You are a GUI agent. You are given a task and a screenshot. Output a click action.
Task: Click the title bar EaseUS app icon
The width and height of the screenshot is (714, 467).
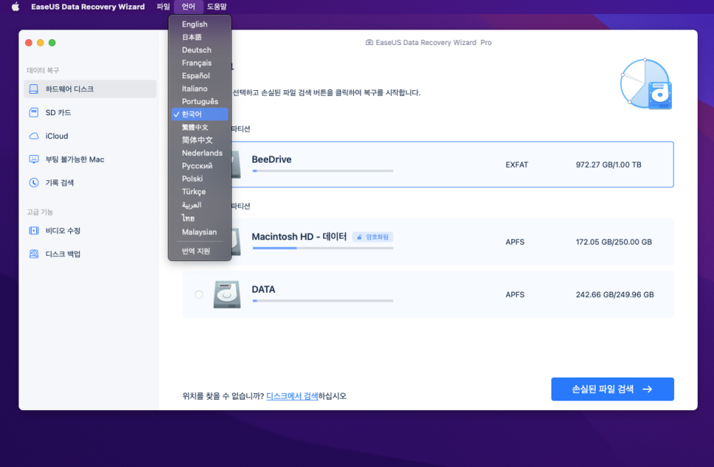tap(370, 42)
